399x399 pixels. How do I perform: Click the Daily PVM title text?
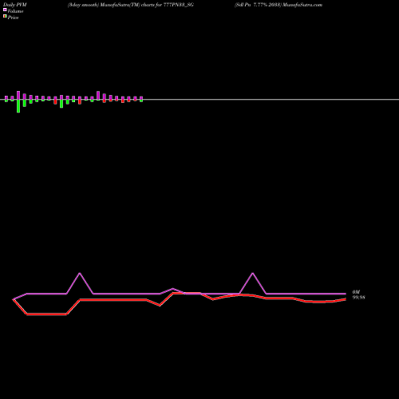15,5
